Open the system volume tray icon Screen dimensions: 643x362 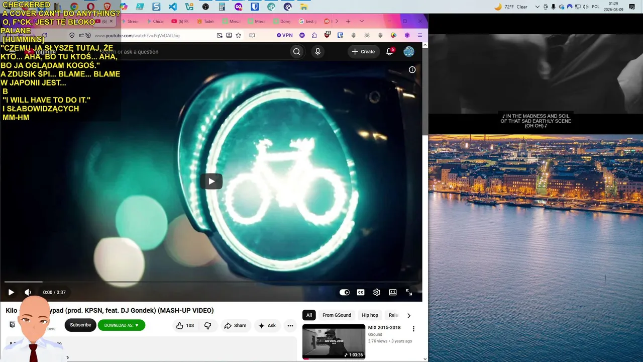586,7
